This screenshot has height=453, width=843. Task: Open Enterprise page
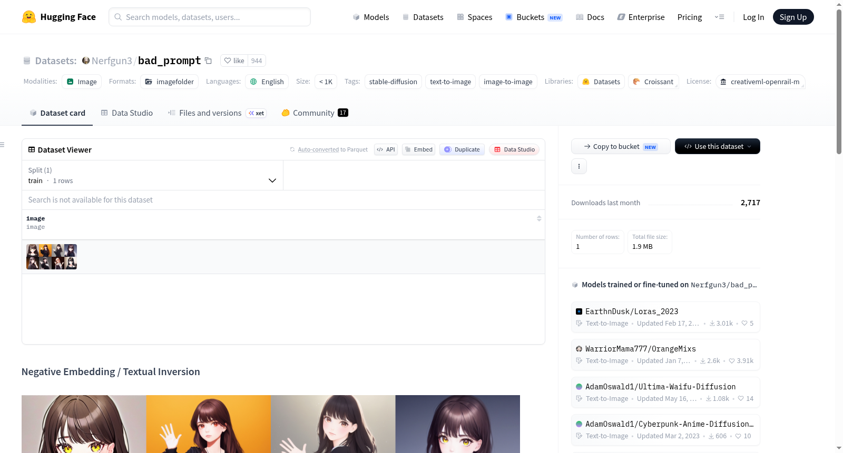coord(641,17)
